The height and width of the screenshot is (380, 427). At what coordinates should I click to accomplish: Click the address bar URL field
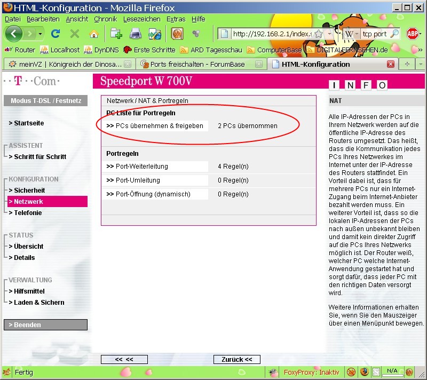(272, 34)
